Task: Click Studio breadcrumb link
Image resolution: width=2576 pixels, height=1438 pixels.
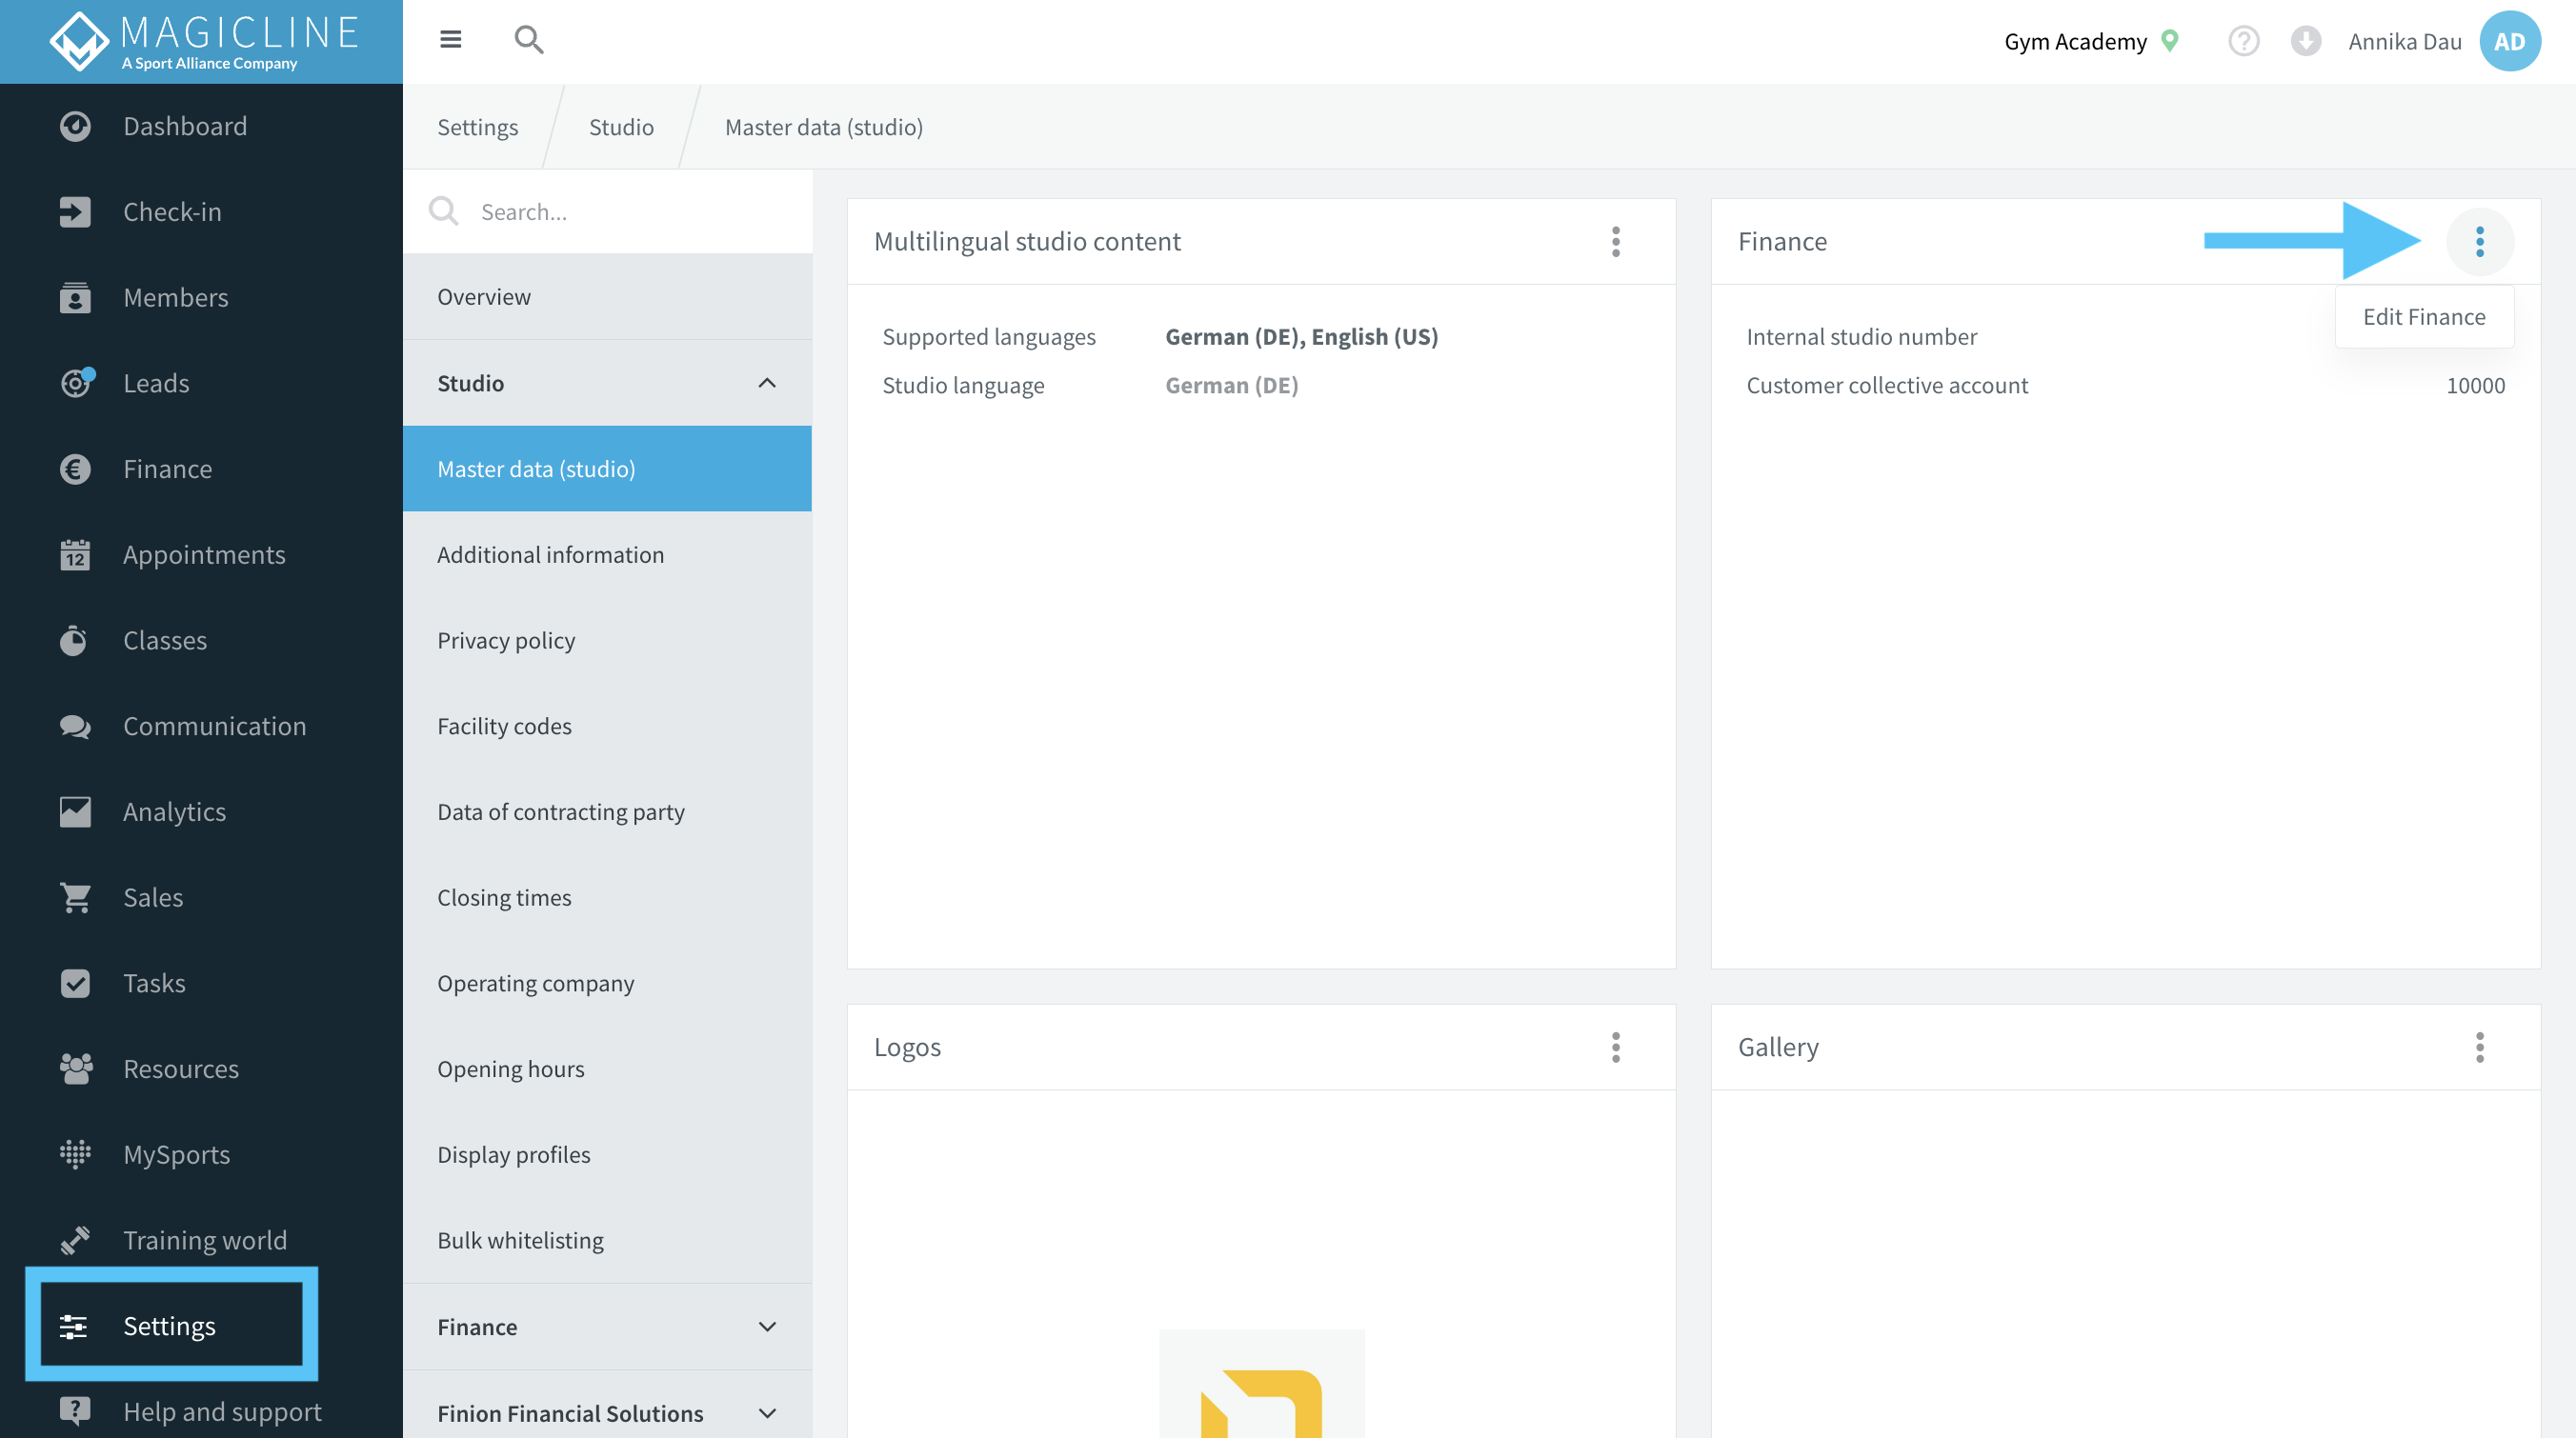Action: tap(621, 127)
